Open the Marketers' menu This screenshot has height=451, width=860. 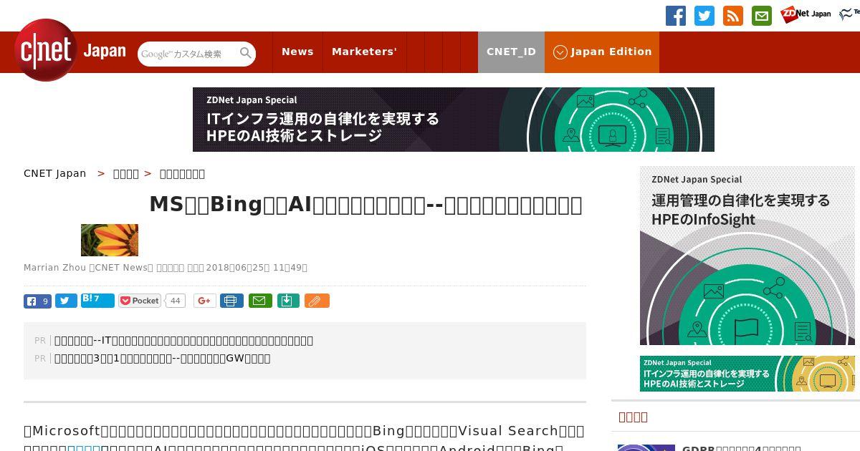coord(364,52)
